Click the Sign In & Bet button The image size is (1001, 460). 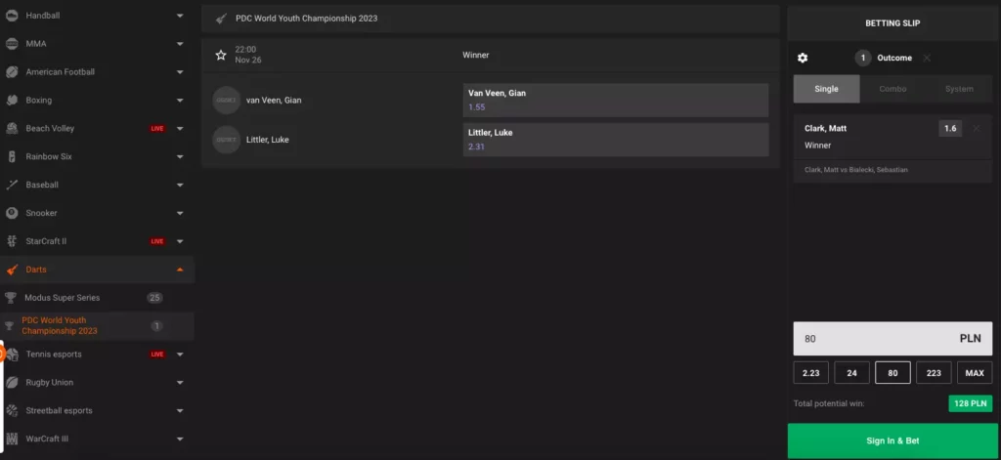892,440
